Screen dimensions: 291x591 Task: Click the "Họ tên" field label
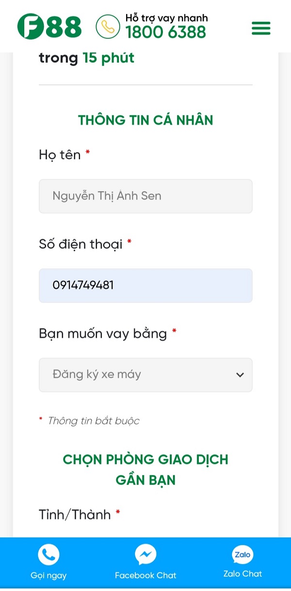click(60, 155)
